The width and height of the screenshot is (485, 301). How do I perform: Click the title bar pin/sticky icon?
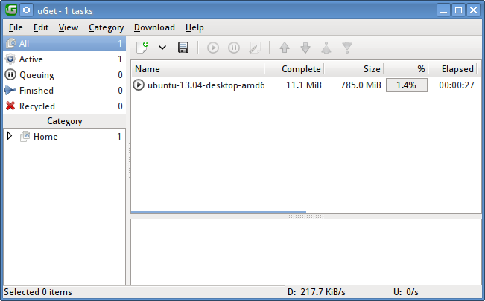tap(27, 10)
